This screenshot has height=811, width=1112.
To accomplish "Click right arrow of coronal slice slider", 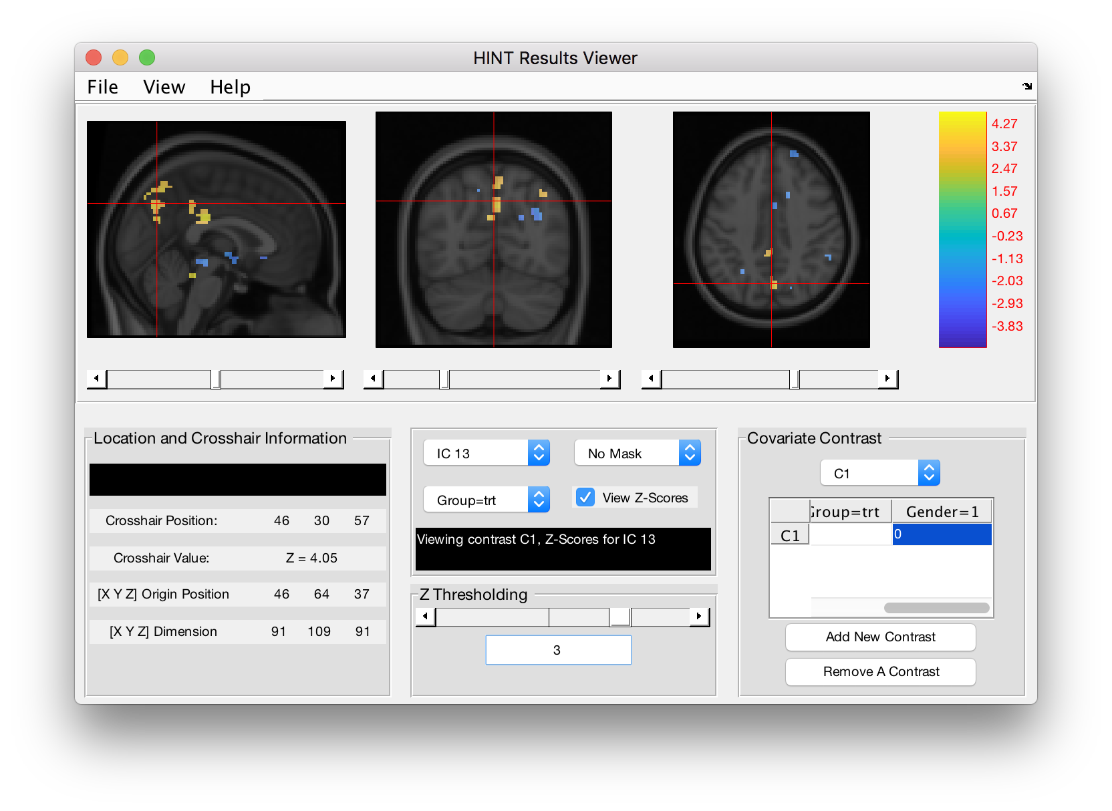I will pos(609,379).
